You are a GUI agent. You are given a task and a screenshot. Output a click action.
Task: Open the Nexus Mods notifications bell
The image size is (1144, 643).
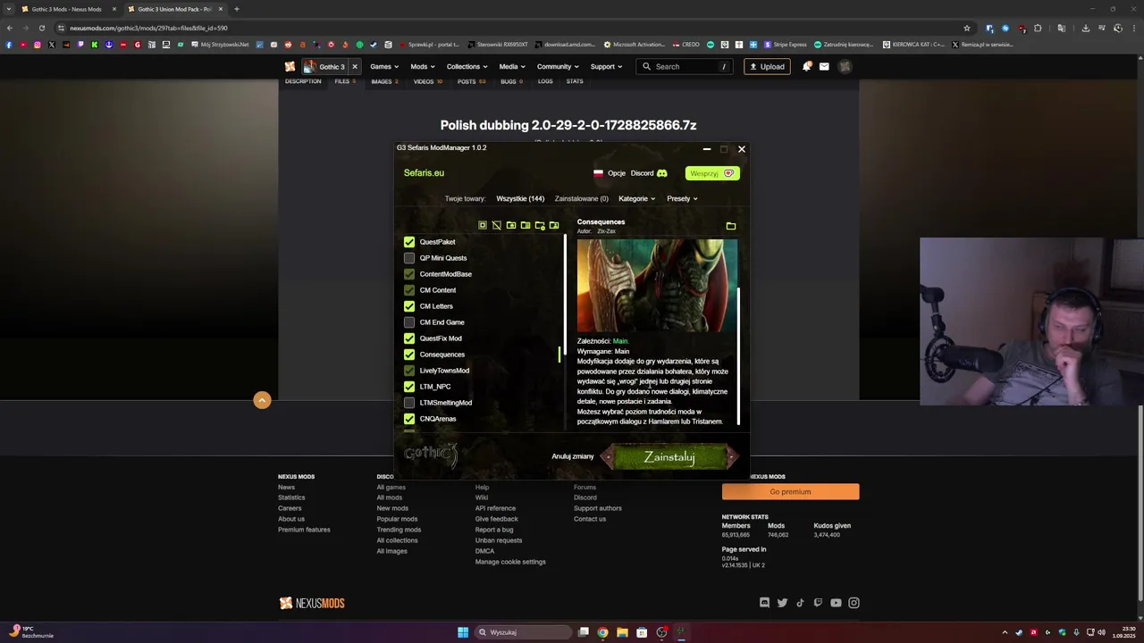[806, 66]
